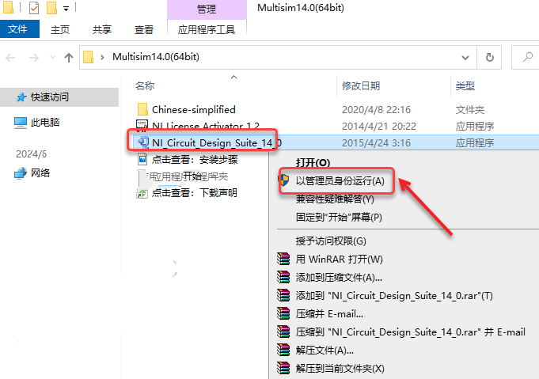
Task: Go forward with the Forward arrow
Action: click(x=34, y=58)
